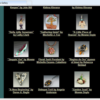Open the floral high-heel shoe thumbnail

[21, 49]
